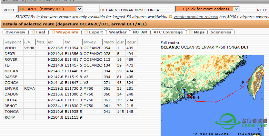Select the ROVER waypoint row
This screenshot has height=136, width=269.
71,59
